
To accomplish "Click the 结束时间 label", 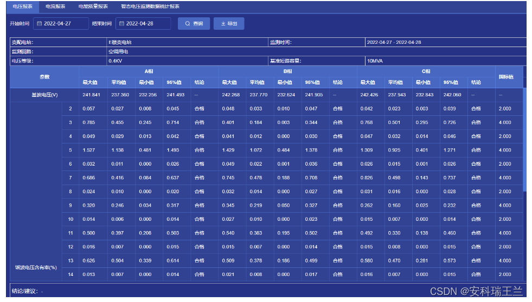I will pyautogui.click(x=102, y=24).
